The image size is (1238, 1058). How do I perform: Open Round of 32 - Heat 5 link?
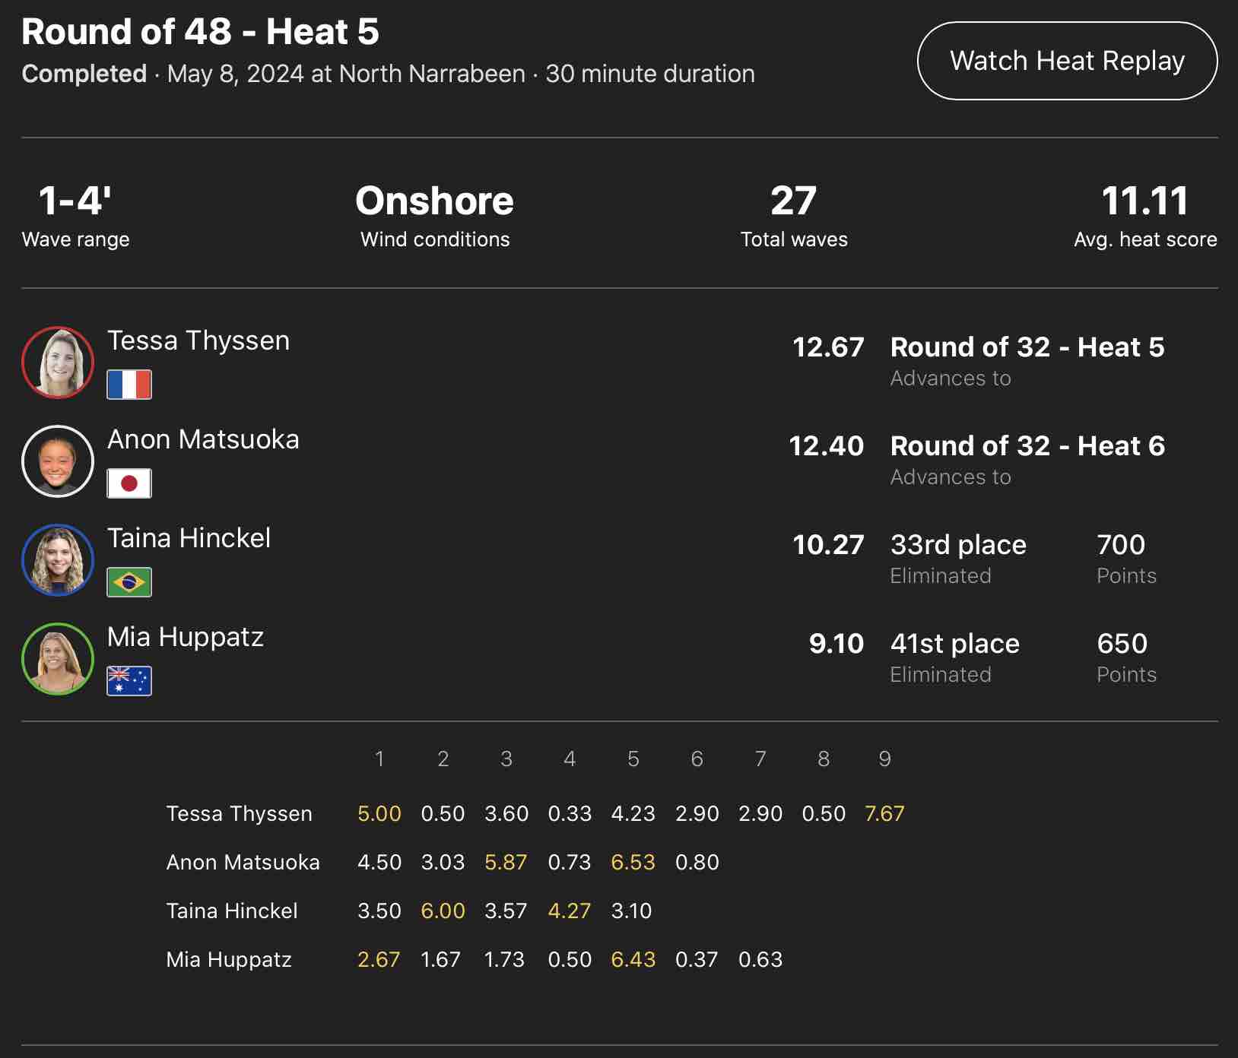(x=1027, y=347)
